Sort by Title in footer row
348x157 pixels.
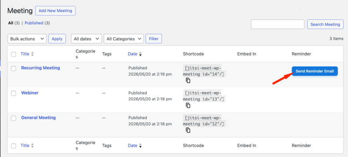coord(27,146)
